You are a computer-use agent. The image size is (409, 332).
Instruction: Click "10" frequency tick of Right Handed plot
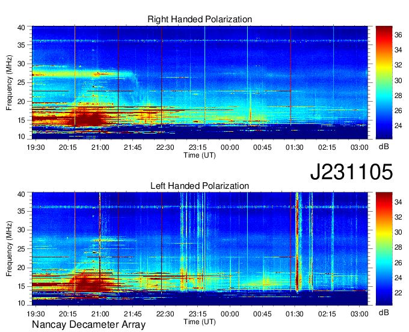tap(22, 137)
